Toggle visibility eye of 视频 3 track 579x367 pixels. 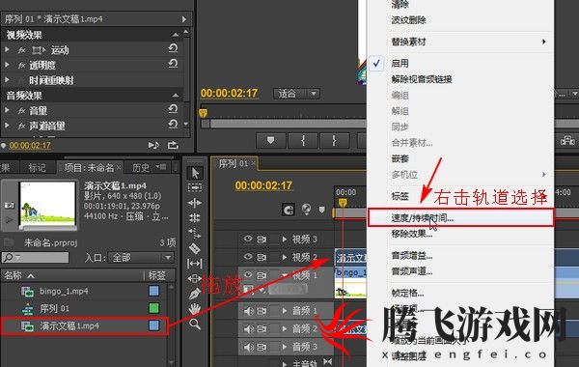pos(248,240)
